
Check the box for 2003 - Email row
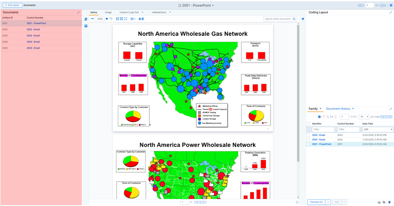tap(308, 135)
